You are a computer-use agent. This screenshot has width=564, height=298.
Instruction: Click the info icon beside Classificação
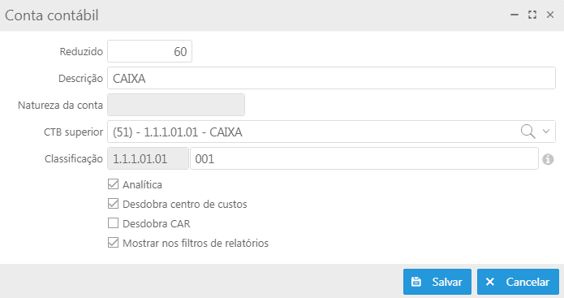[548, 159]
